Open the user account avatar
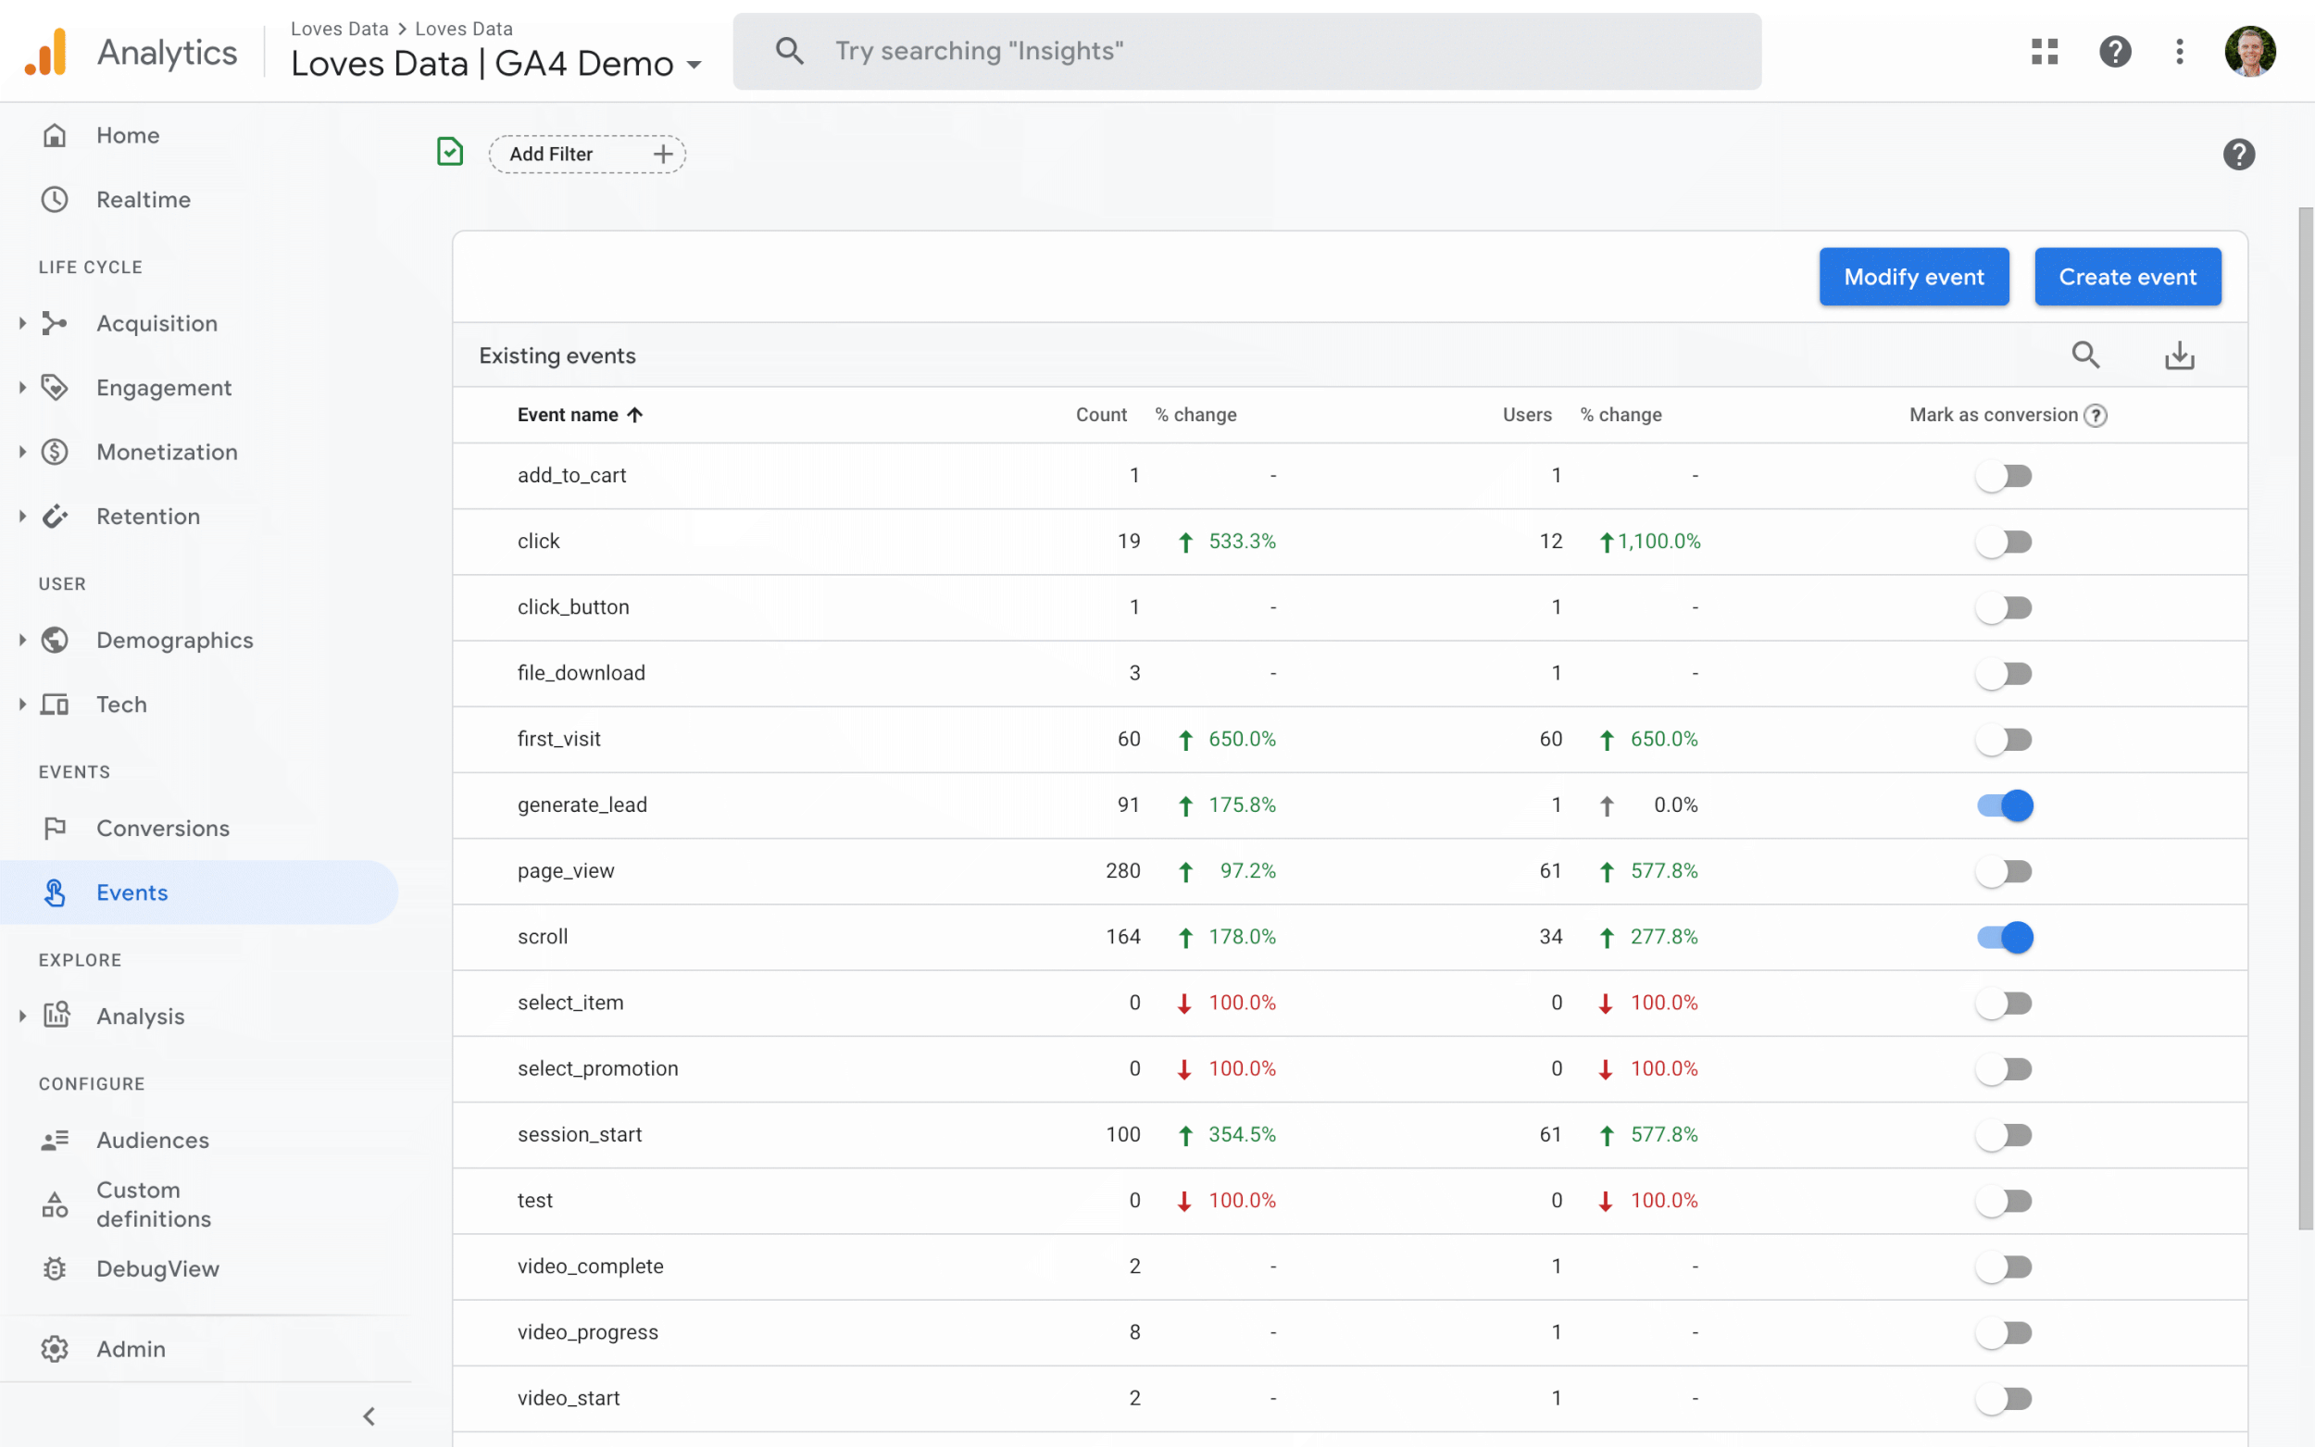The image size is (2315, 1447). 2249,51
